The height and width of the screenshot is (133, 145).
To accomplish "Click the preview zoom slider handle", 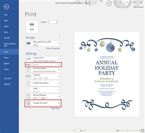I will click(x=127, y=131).
